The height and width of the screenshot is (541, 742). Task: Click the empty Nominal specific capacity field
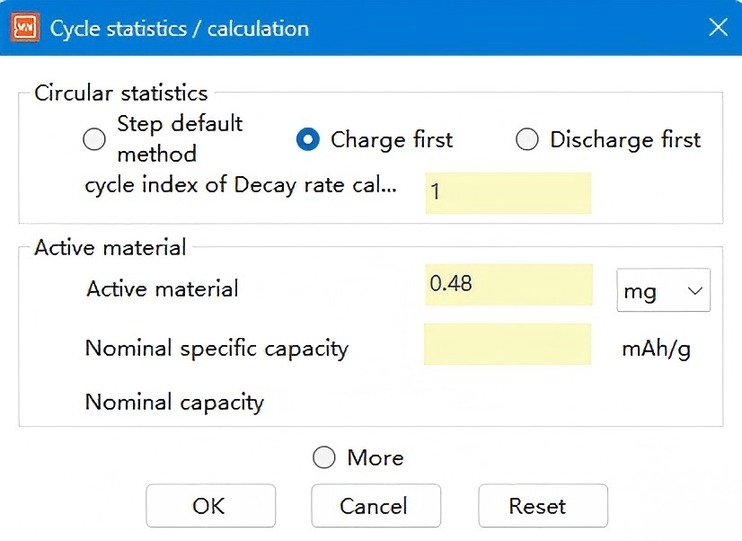tap(508, 344)
